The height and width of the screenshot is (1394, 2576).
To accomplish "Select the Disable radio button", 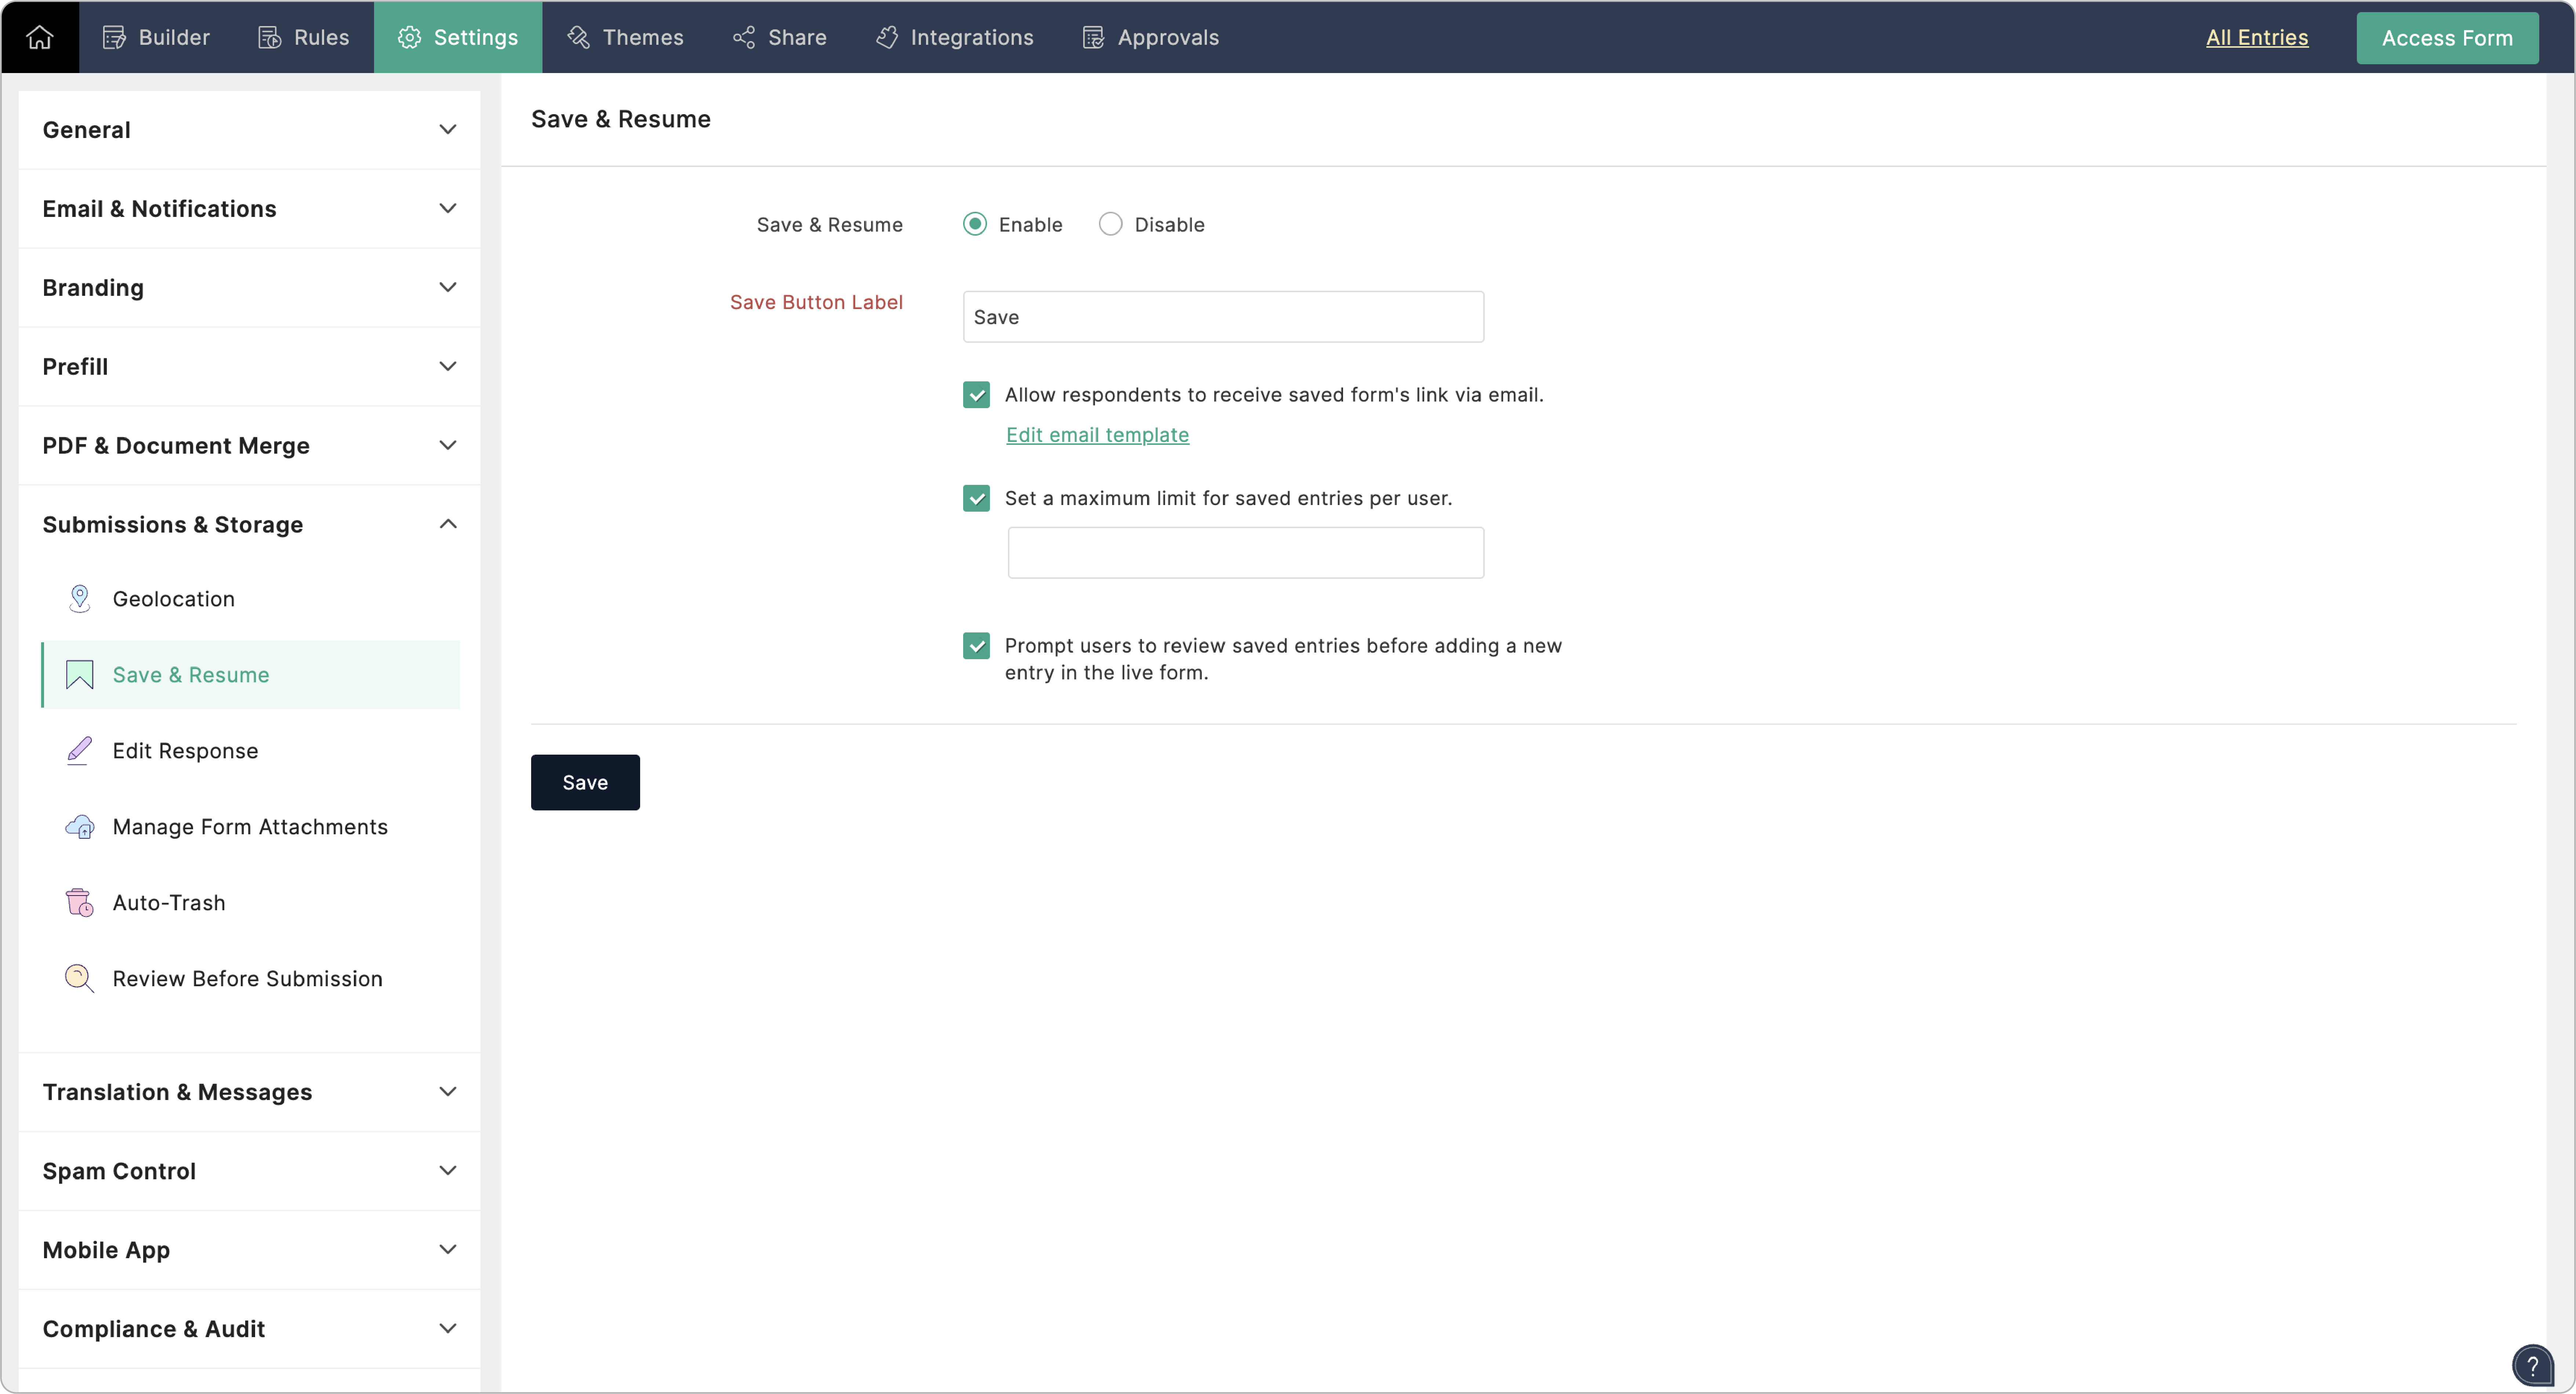I will point(1110,224).
